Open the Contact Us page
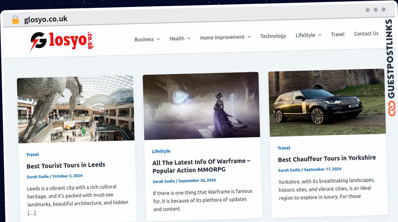Viewport: 398px width, 222px height. pyautogui.click(x=366, y=33)
